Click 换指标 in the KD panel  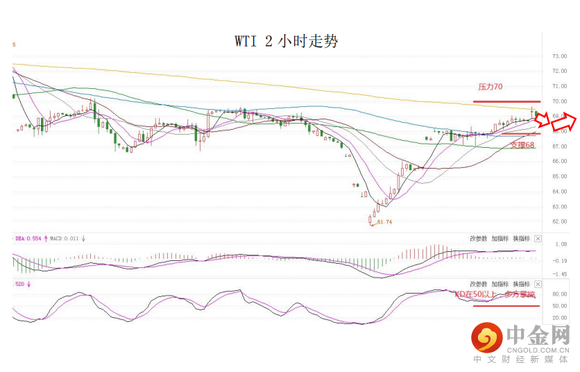[x=522, y=285]
